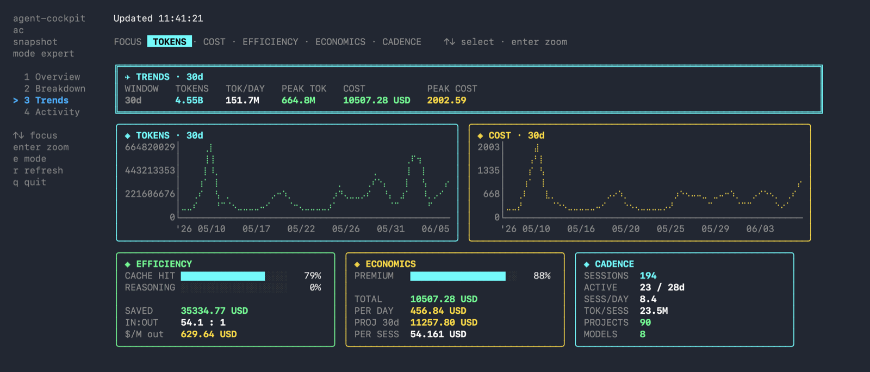Click the airplane icon beside TRENDS

click(x=127, y=77)
